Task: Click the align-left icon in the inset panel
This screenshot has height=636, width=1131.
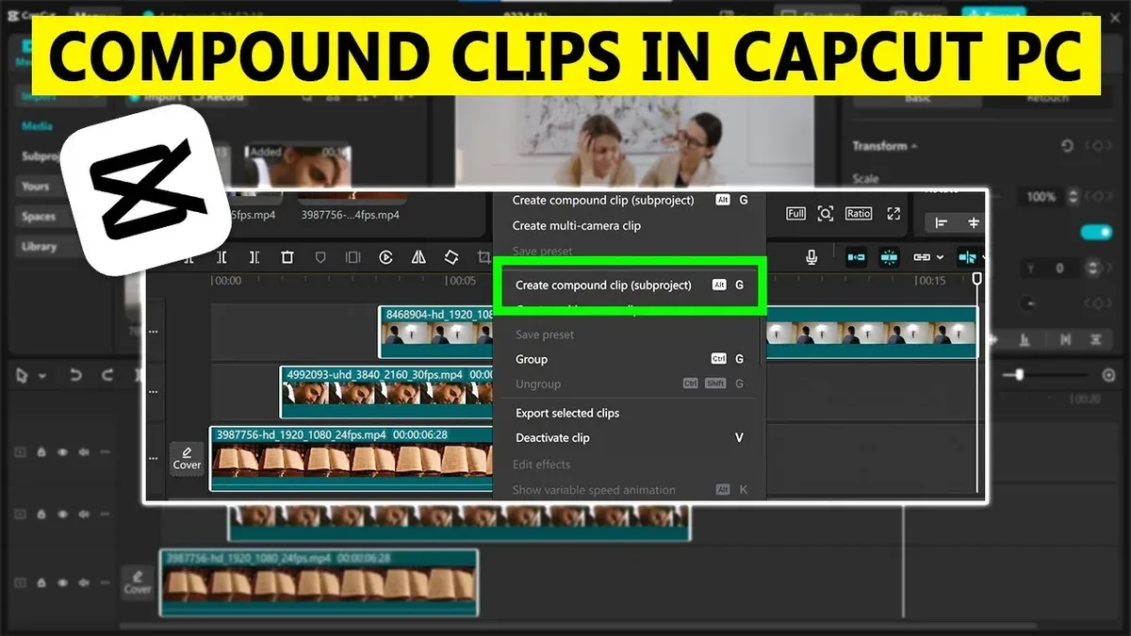Action: [941, 222]
